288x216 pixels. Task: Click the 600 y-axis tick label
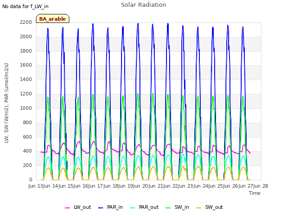27,137
